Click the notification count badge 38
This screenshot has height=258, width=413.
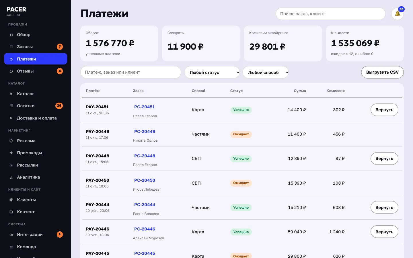[401, 9]
